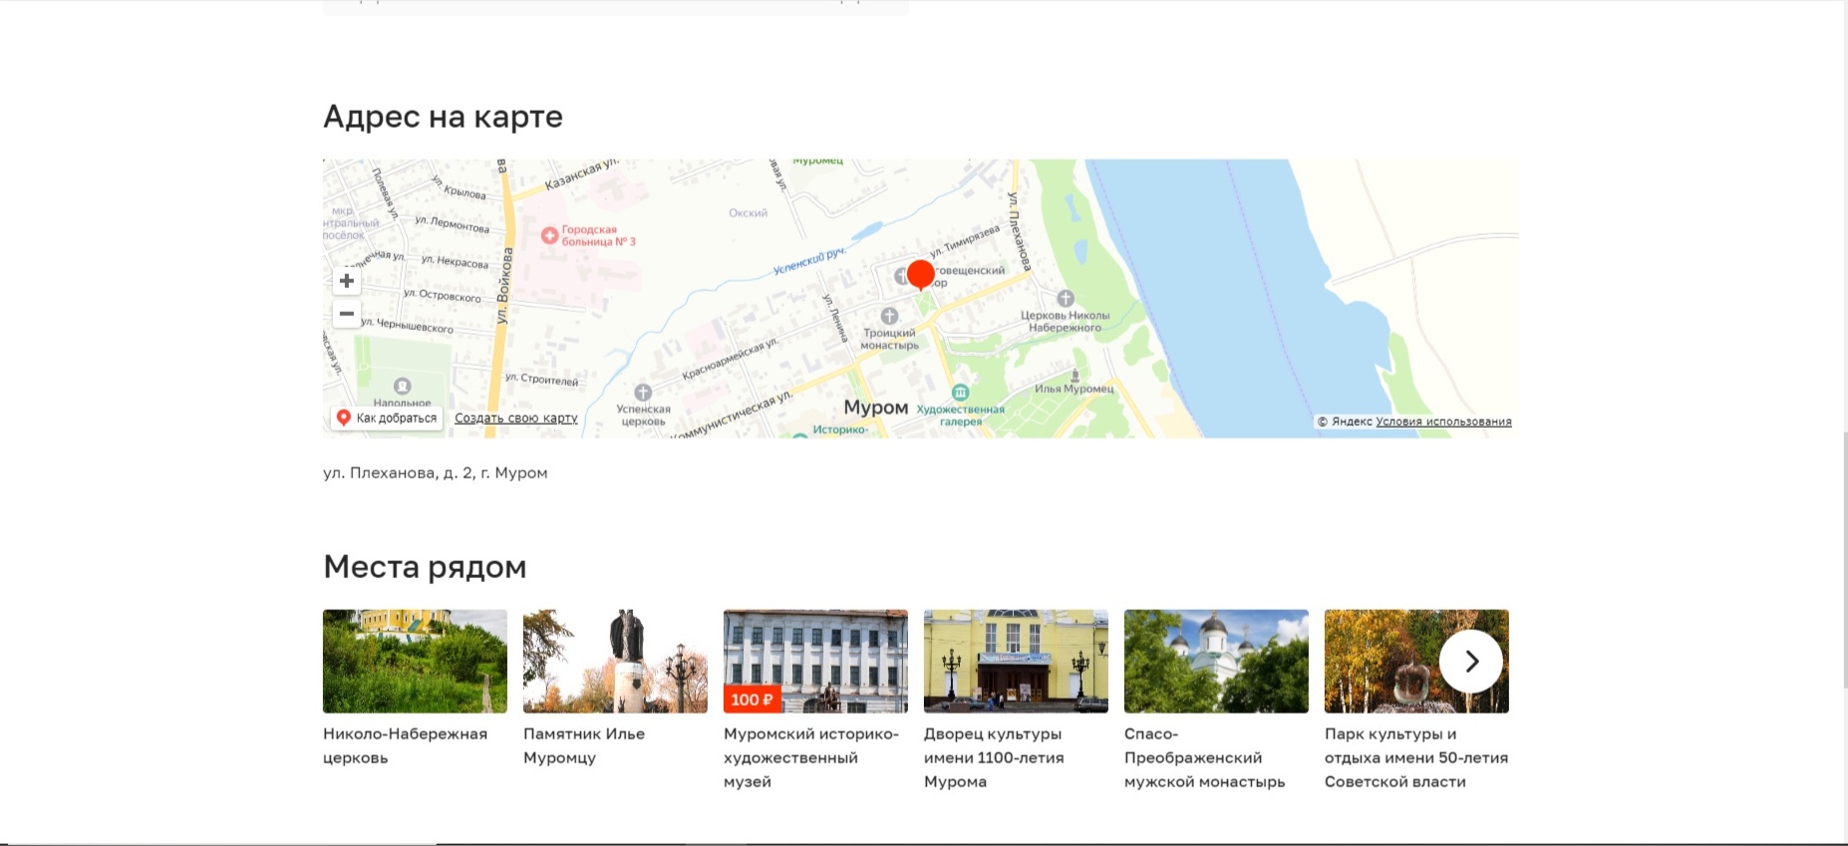Zoom in the map with plus button
This screenshot has width=1848, height=846.
point(347,281)
